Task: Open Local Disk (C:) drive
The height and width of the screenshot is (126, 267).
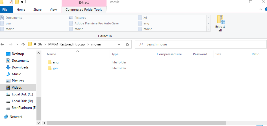Action: coord(22,94)
